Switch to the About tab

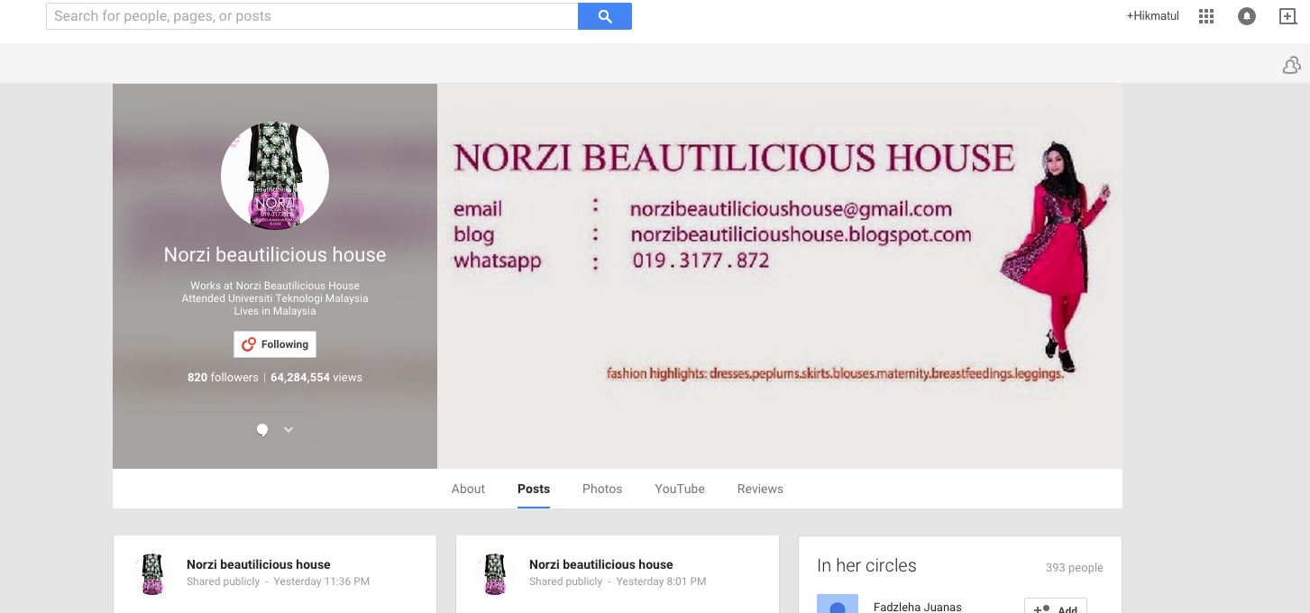(468, 489)
